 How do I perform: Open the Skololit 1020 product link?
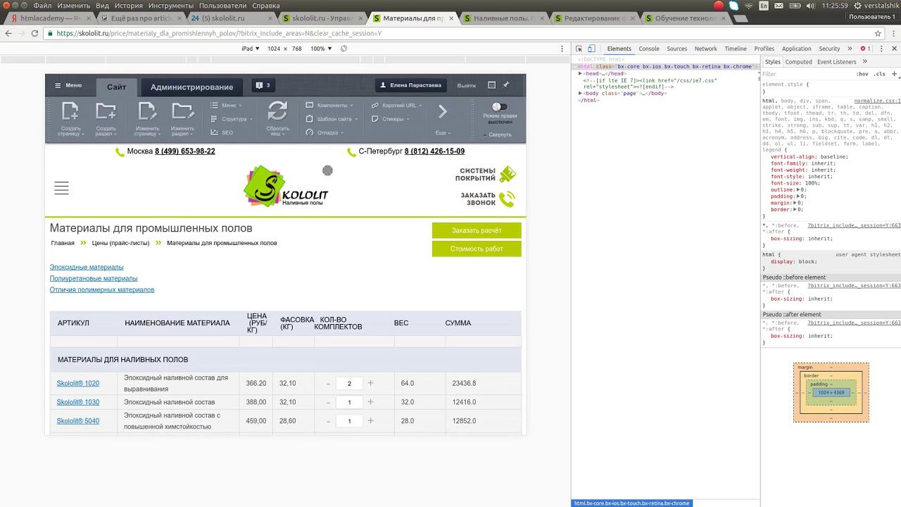[78, 383]
